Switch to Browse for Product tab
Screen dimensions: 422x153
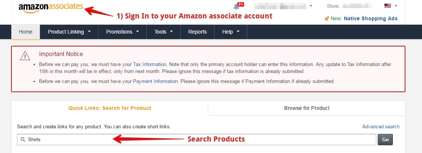coord(307,108)
